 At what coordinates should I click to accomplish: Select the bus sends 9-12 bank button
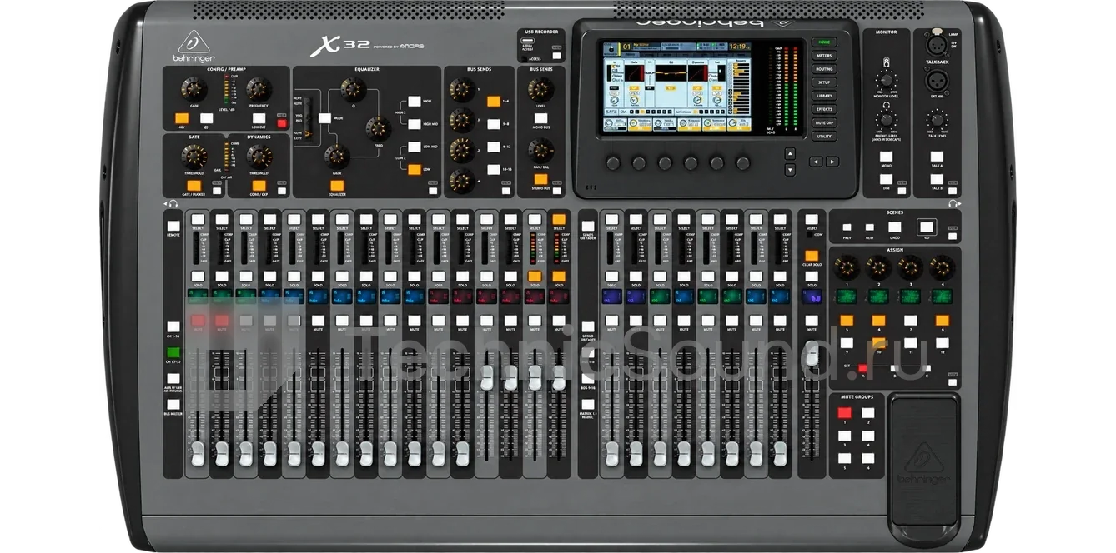pos(493,147)
